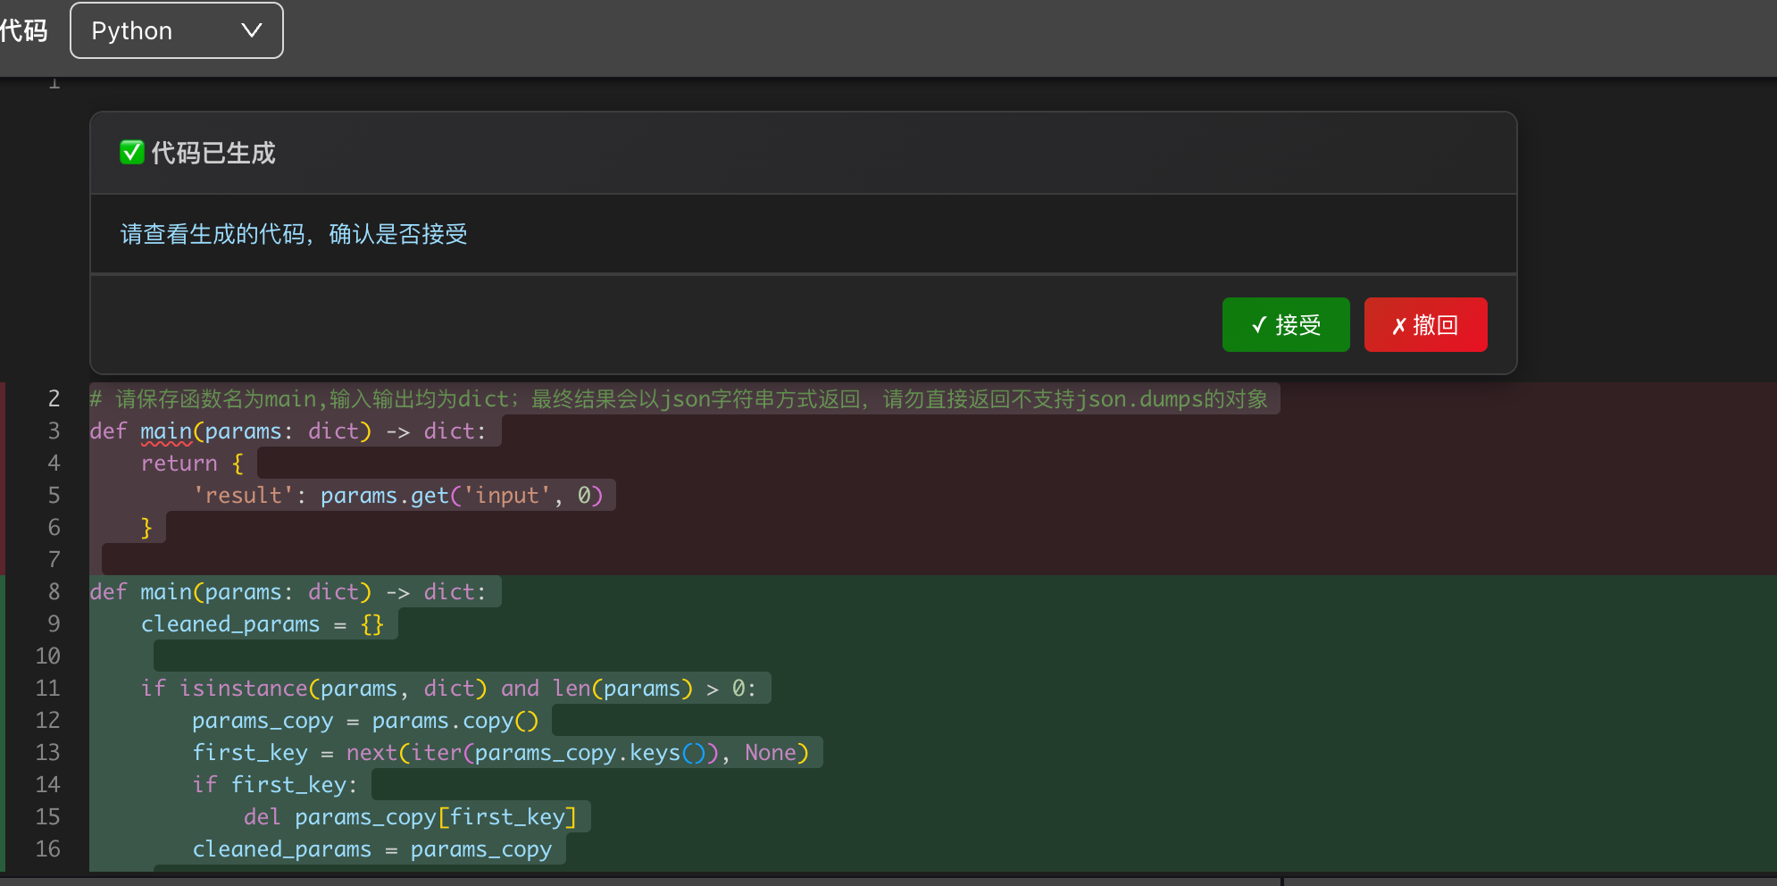This screenshot has height=886, width=1777.
Task: Click the message 请查看生成的代码，确认是否接受
Action: (294, 235)
